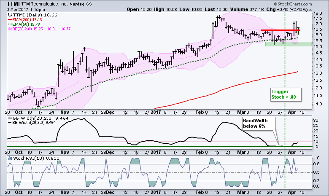
Task: Click the StochRSI(10) indicator legend icon
Action: click(10, 158)
